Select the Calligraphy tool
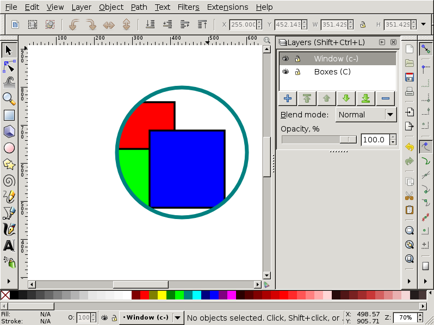This screenshot has height=325, width=434. [x=9, y=229]
